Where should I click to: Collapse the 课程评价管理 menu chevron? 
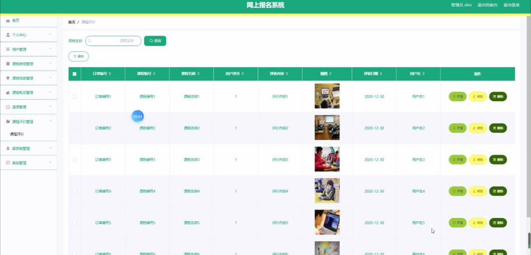[51, 121]
